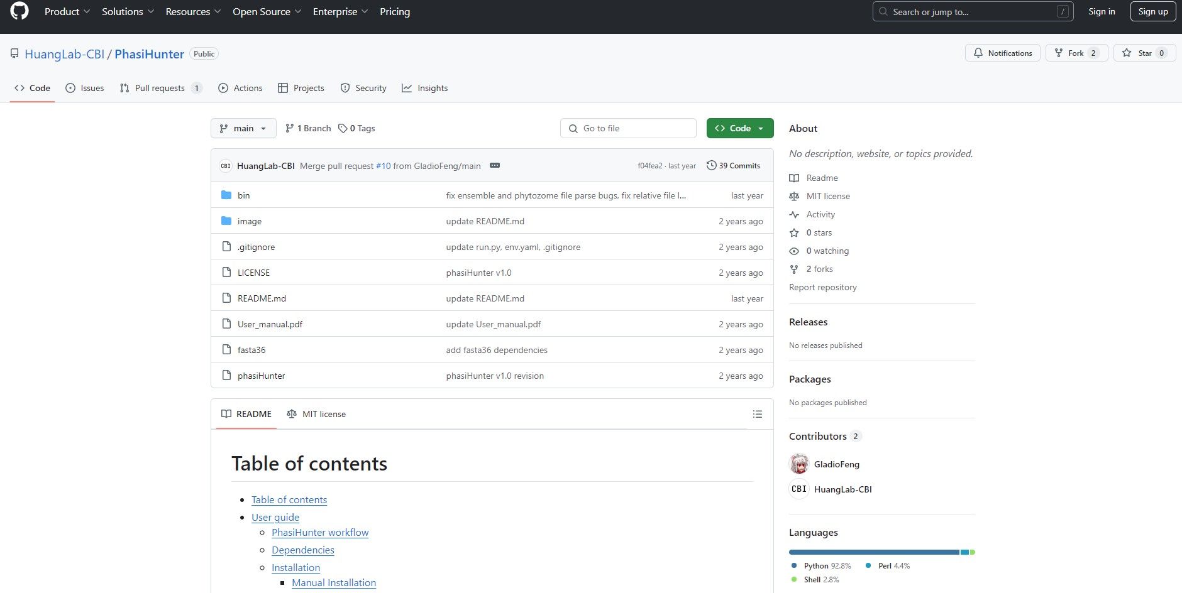1182x593 pixels.
Task: Switch to the Projects tab
Action: coord(301,88)
